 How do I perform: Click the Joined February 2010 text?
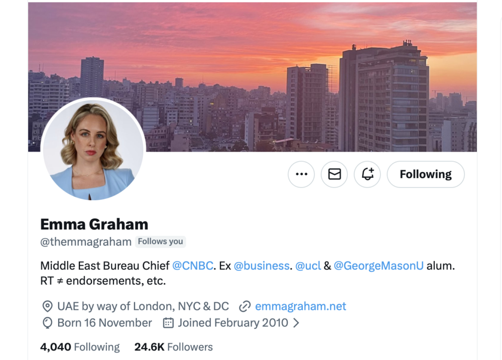[x=233, y=323]
